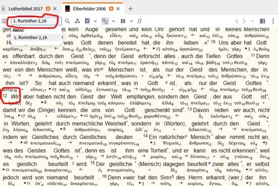This screenshot has height=186, width=278.
Task: Open the inline search magnifier
Action: point(67,21)
